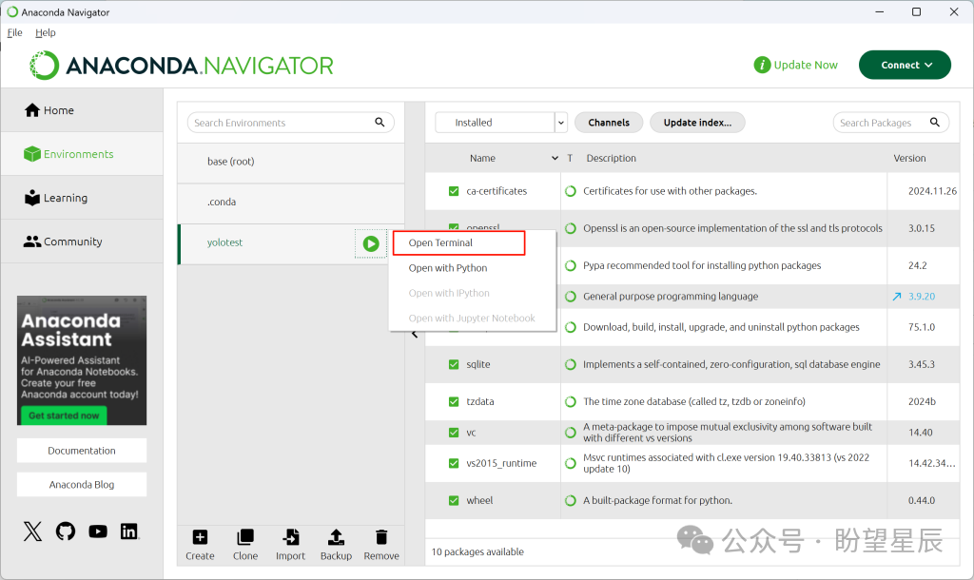The width and height of the screenshot is (974, 580).
Task: Open the Learning section
Action: 82,198
